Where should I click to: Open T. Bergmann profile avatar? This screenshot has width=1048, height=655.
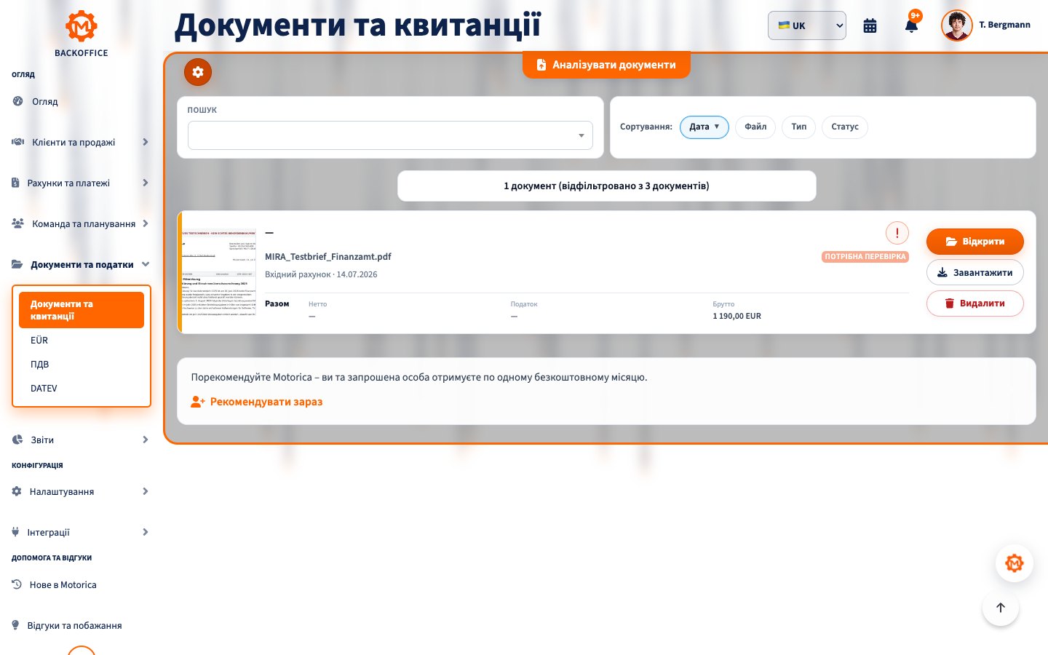coord(956,25)
